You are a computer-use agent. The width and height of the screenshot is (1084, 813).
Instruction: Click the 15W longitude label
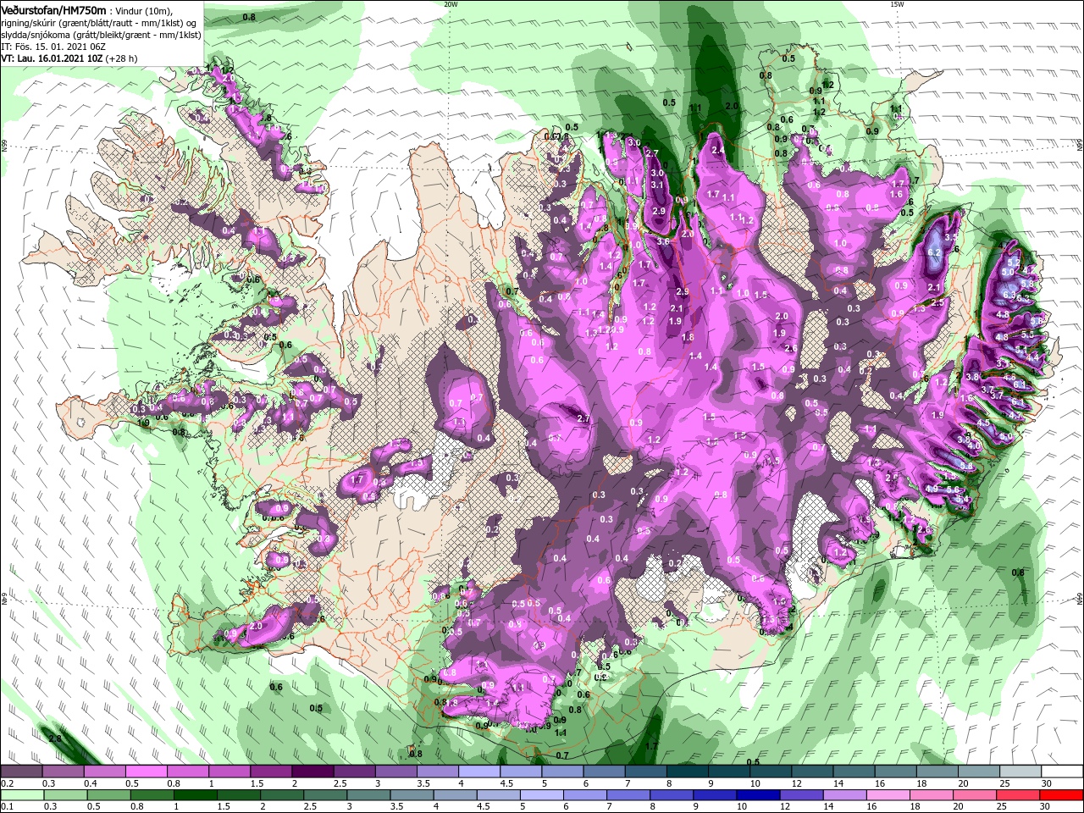tap(896, 4)
